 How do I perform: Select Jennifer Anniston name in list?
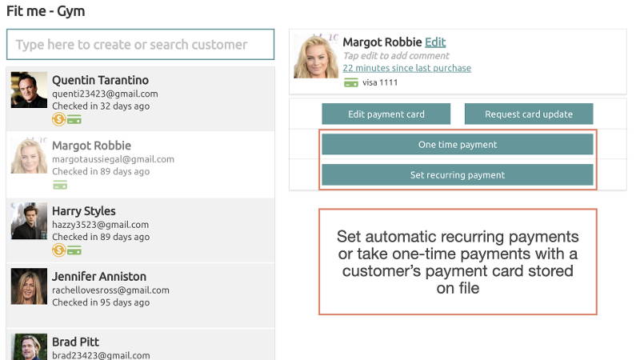point(99,276)
